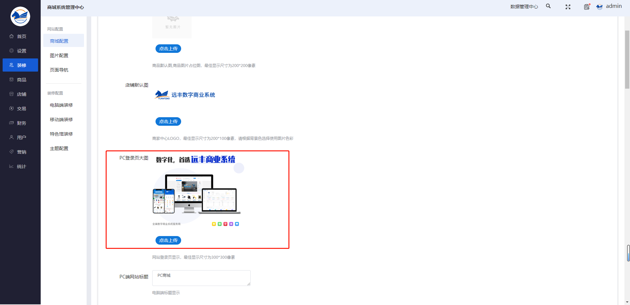This screenshot has height=305, width=630.
Task: Open 财务 finance in sidebar
Action: pyautogui.click(x=20, y=123)
